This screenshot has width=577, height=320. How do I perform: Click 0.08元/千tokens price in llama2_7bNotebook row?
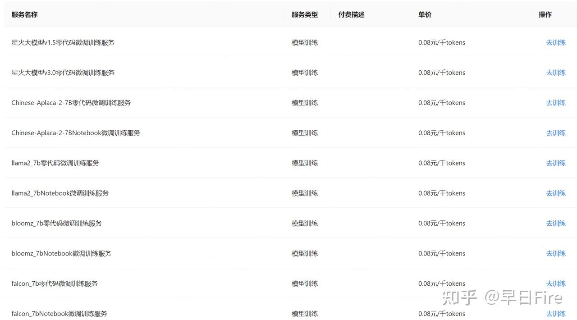point(442,193)
